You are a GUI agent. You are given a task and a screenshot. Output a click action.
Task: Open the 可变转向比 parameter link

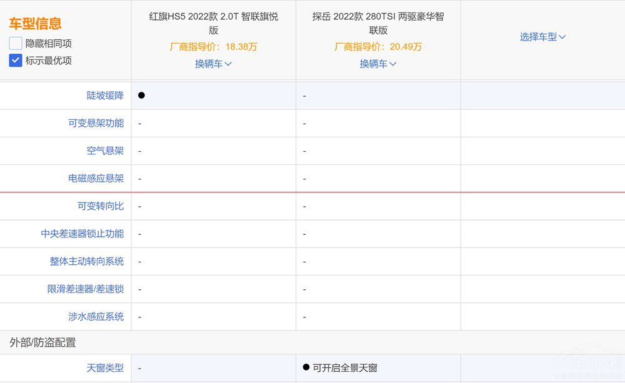[100, 206]
